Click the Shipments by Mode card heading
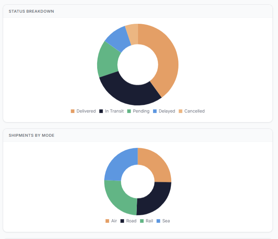Viewport: 278px width, 239px height. (32, 136)
